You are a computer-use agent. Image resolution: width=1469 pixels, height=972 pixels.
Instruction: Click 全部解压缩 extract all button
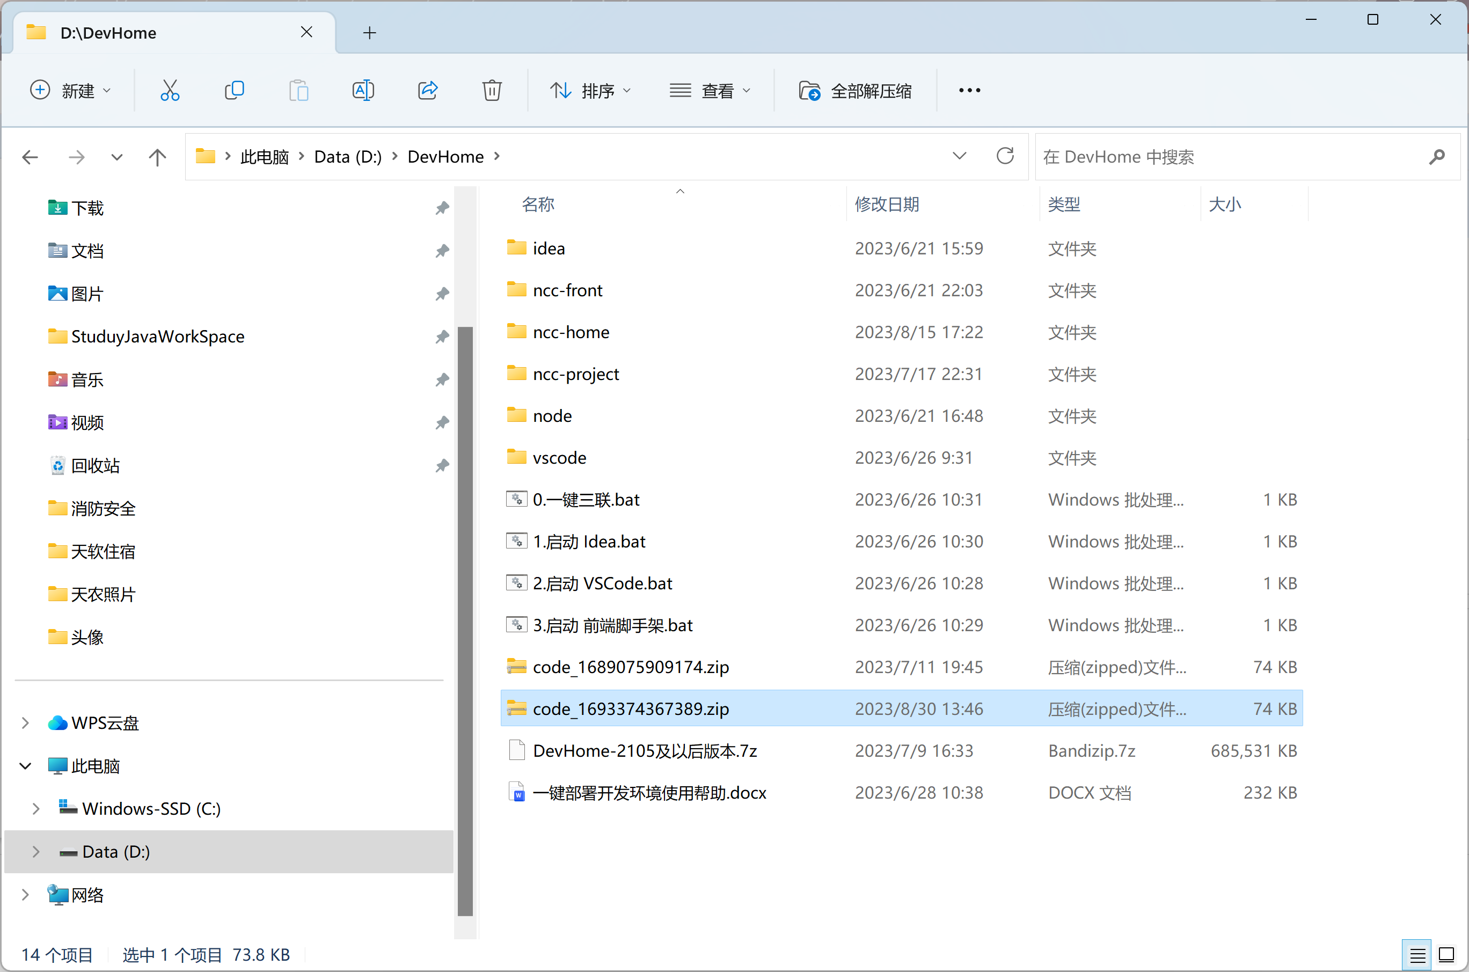856,91
